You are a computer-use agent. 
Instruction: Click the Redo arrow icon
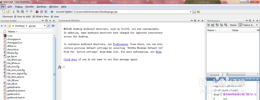coord(31,12)
